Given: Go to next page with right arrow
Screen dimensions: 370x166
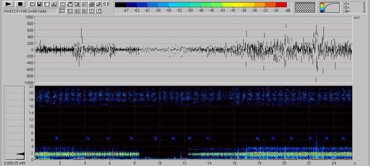Looking at the screenshot, I should pos(108,3).
